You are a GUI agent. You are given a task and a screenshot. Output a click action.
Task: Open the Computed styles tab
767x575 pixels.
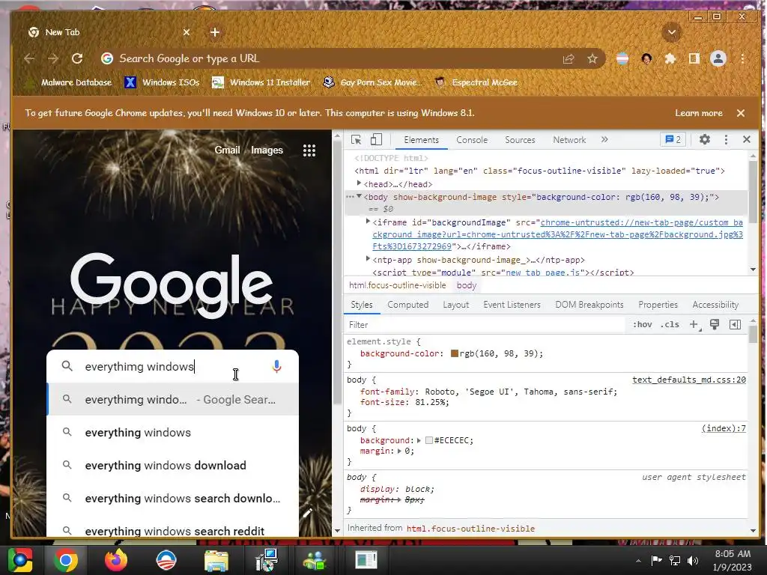point(408,305)
